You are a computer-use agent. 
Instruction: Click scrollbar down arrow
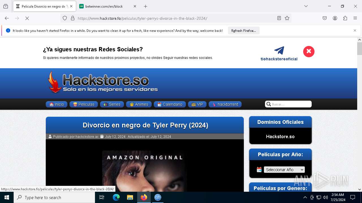(x=359, y=189)
